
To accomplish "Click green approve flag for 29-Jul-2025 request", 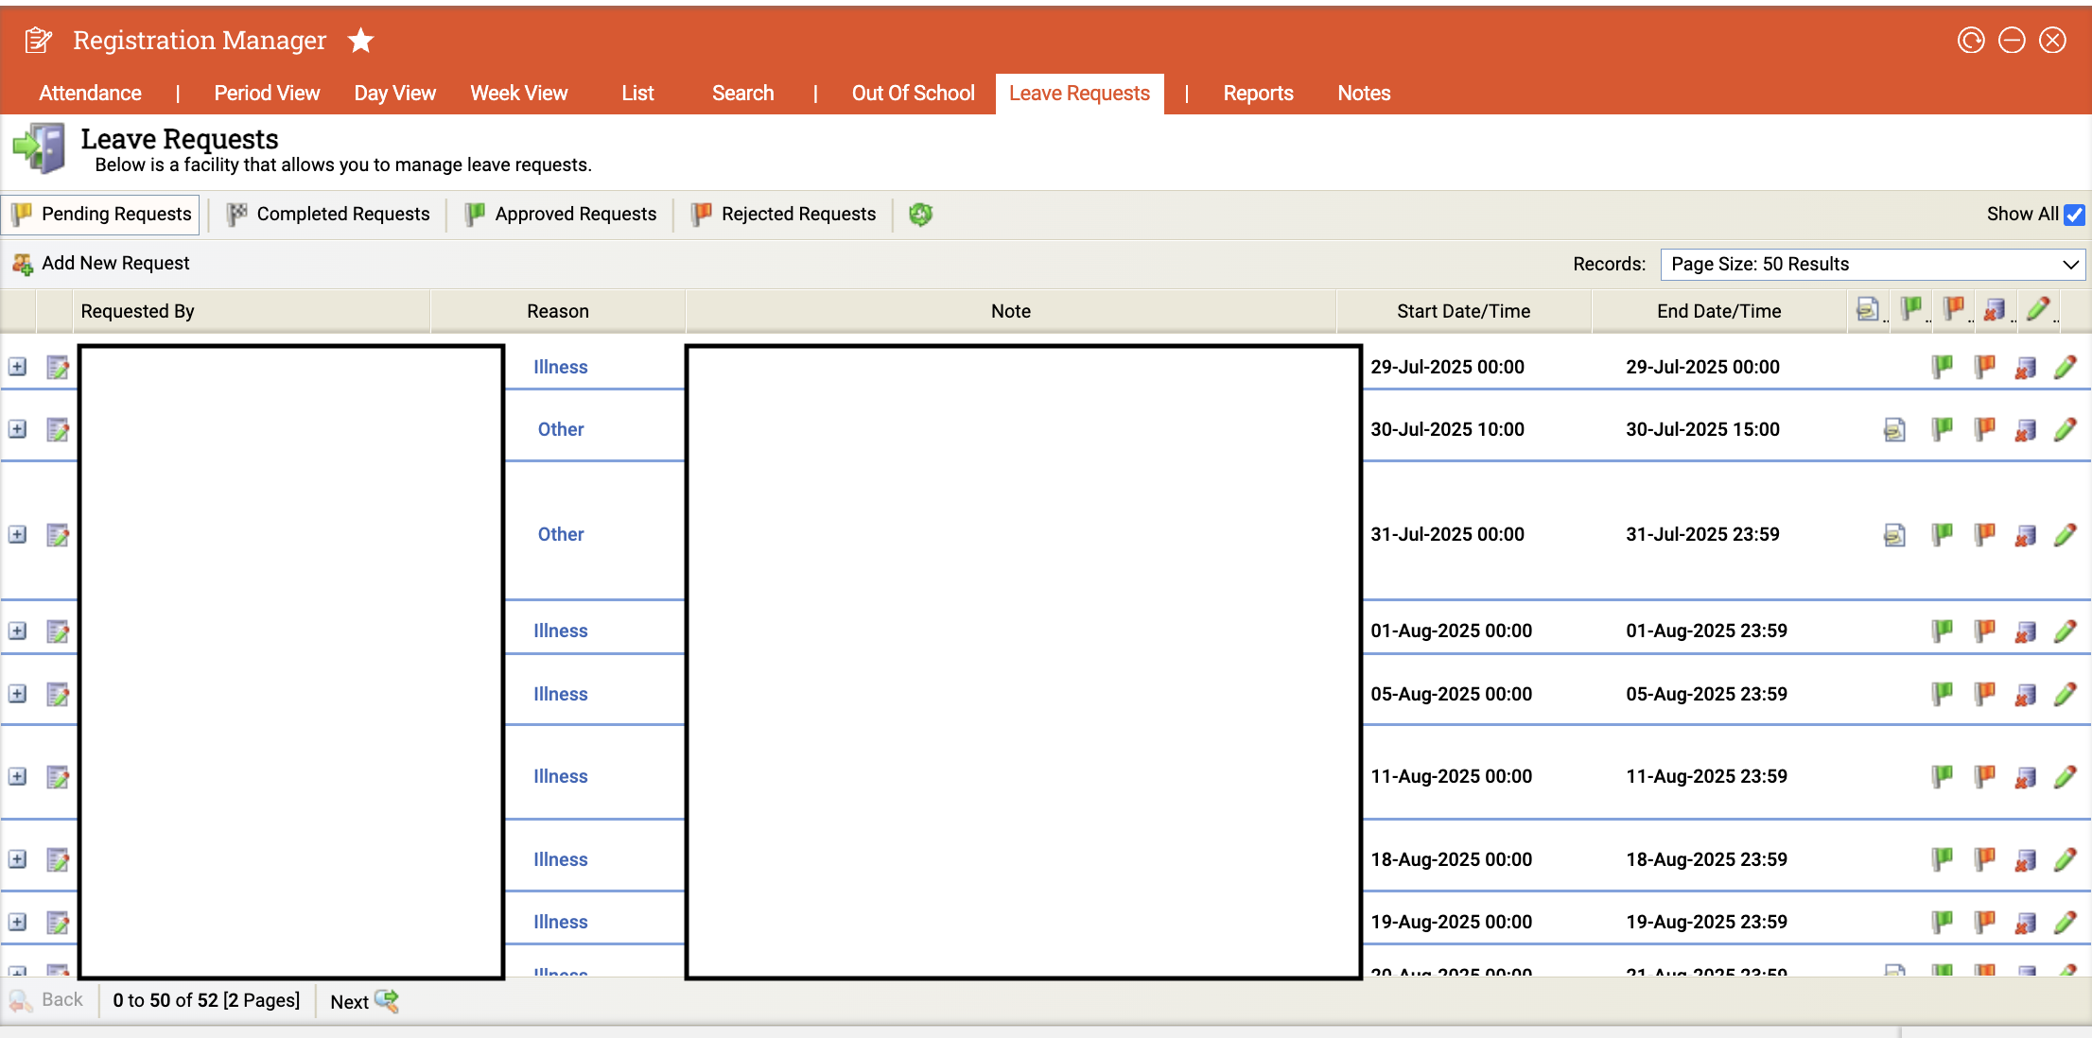I will [x=1943, y=367].
